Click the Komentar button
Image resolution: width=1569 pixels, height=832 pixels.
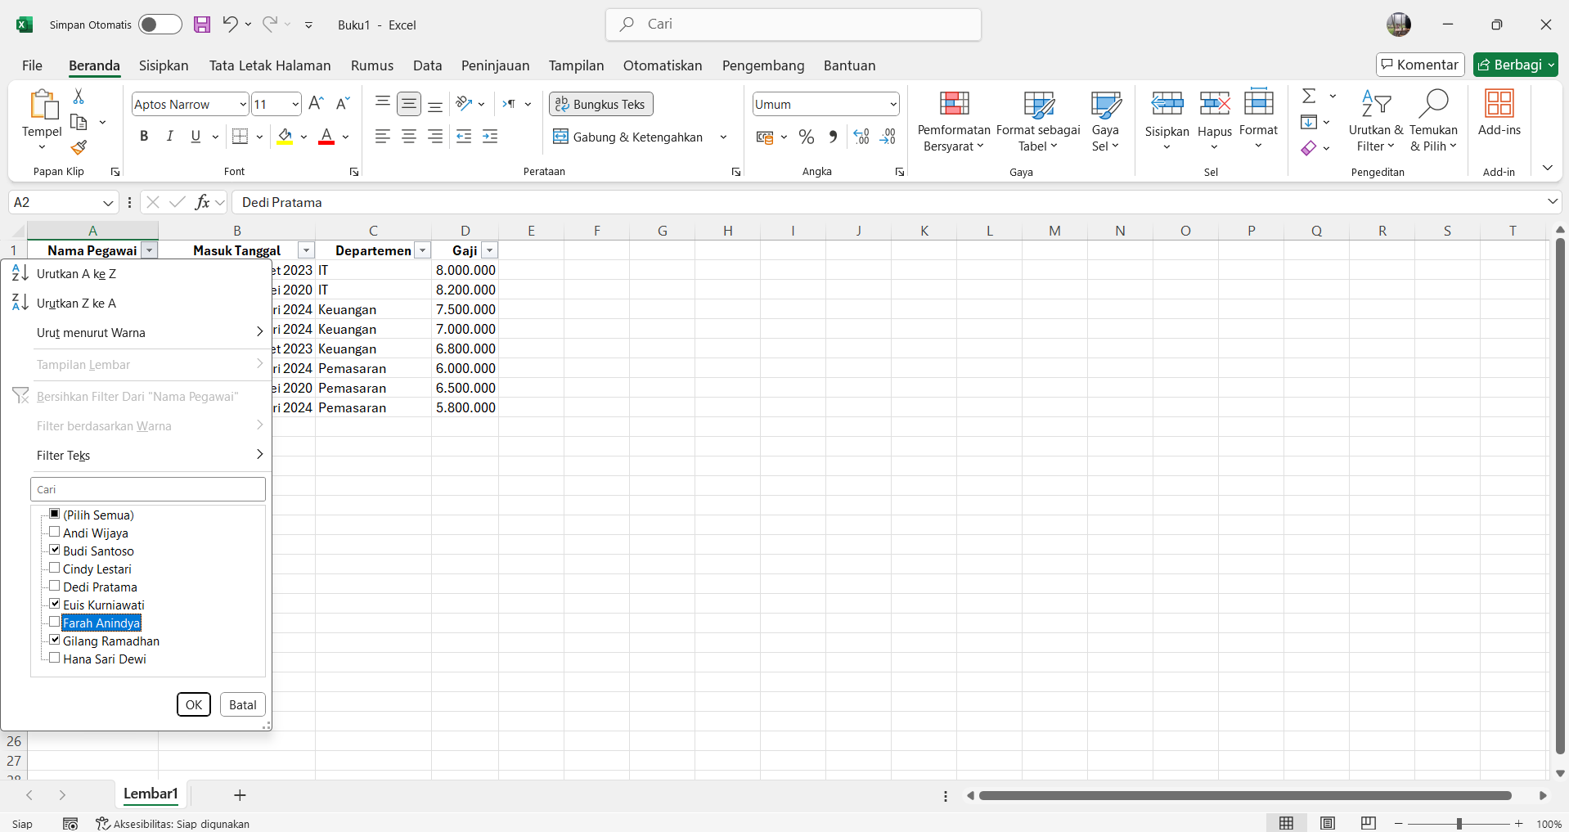point(1420,65)
